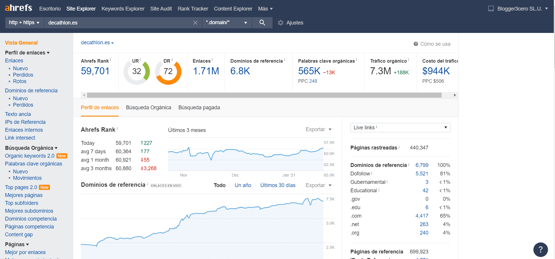The width and height of the screenshot is (555, 259).
Task: Open Site Audit
Action: click(161, 9)
